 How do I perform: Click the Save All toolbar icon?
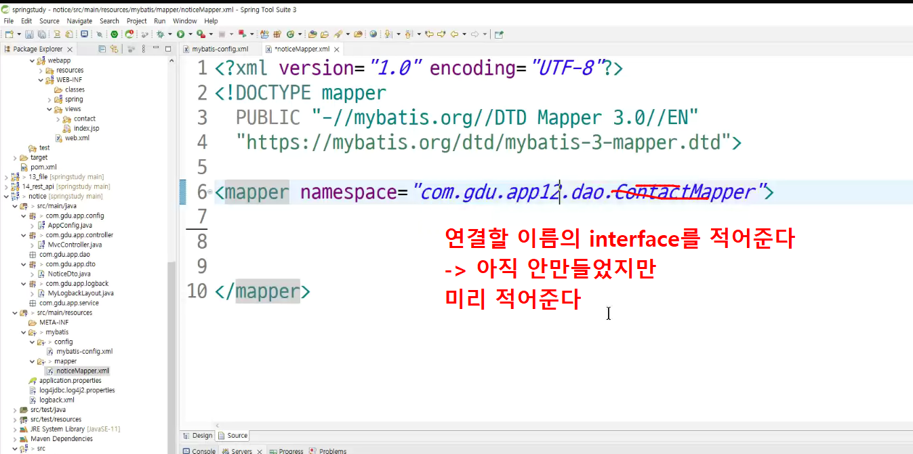(x=42, y=34)
